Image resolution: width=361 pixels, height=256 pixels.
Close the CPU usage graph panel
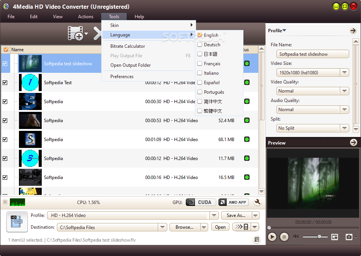pos(5,202)
